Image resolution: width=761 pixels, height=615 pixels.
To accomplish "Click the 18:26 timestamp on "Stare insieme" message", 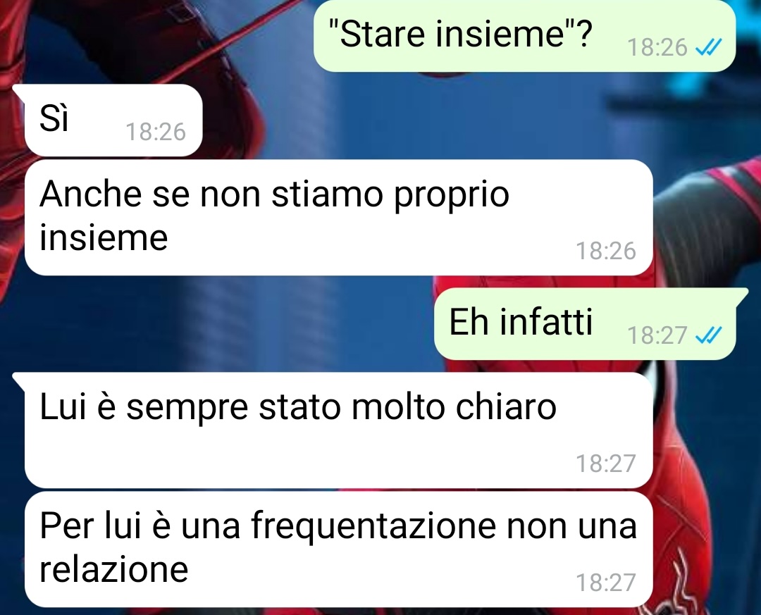I will pyautogui.click(x=657, y=47).
